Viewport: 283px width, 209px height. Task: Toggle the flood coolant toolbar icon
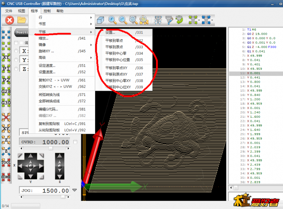(x=169, y=20)
